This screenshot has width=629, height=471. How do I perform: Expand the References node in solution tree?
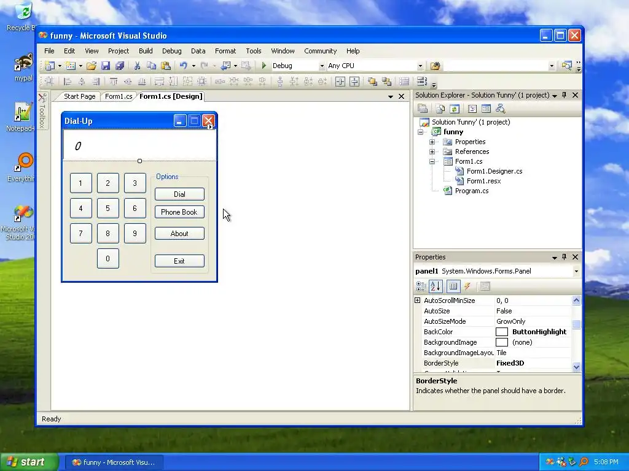pos(432,152)
